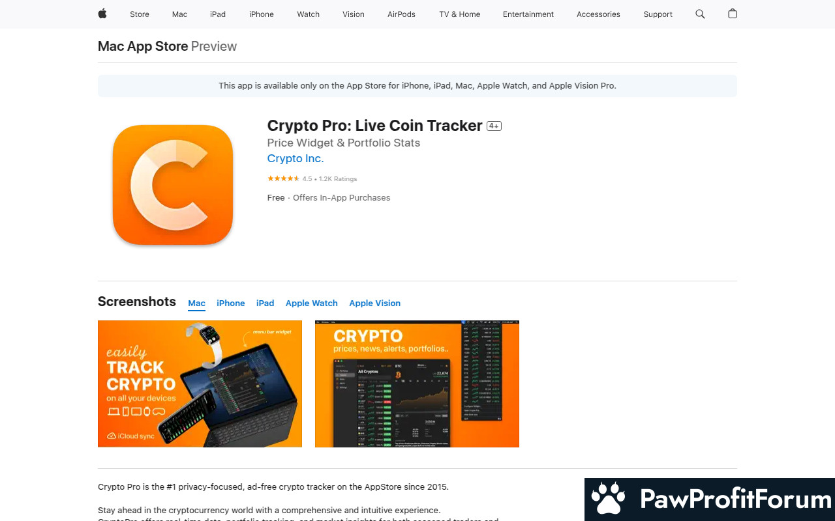This screenshot has width=835, height=521.
Task: Switch screenshots to the Mac tab
Action: click(196, 303)
